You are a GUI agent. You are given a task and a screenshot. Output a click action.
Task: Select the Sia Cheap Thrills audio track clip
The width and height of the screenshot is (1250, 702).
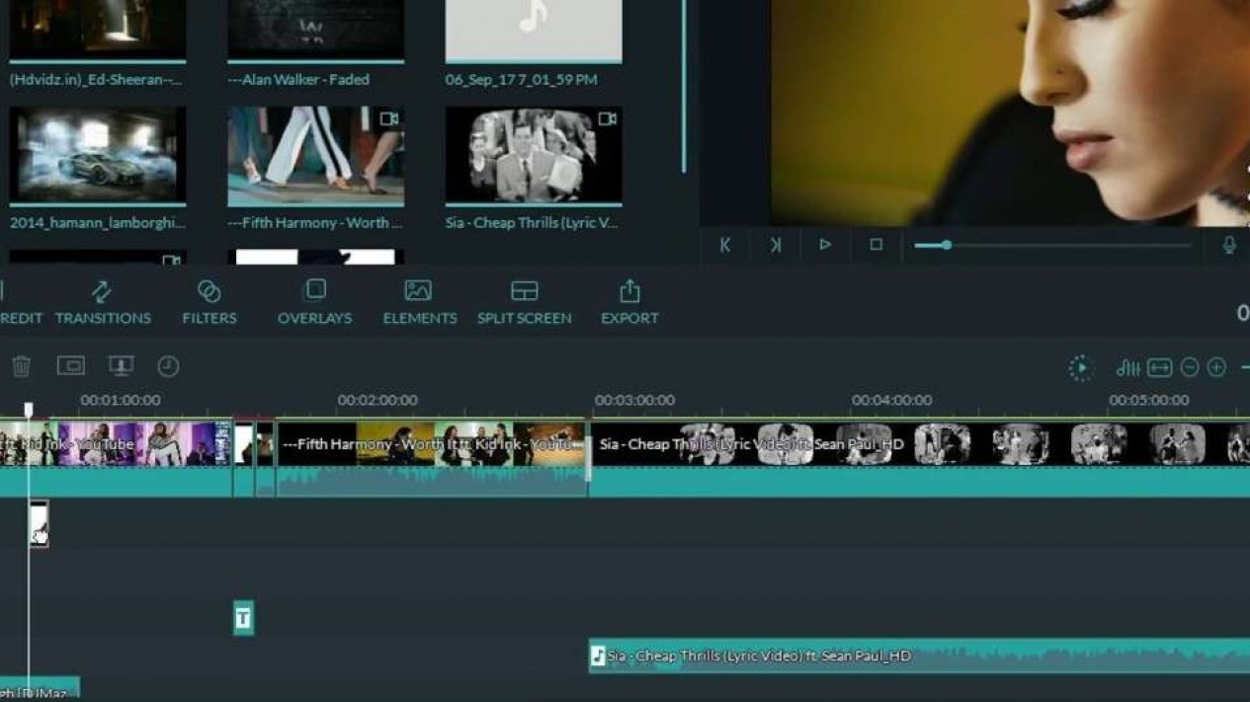click(x=920, y=656)
